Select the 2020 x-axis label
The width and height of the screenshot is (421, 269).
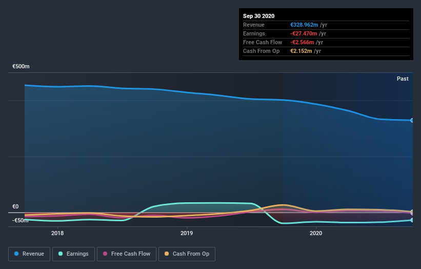coord(316,233)
